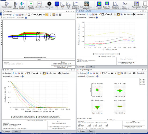The image size is (148, 134).
Task: Open Physical Optics analysis
Action: (99, 5)
